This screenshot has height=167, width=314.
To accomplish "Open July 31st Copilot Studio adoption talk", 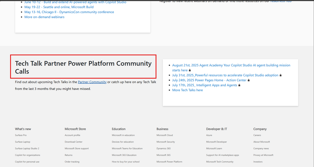I will click(x=225, y=75).
